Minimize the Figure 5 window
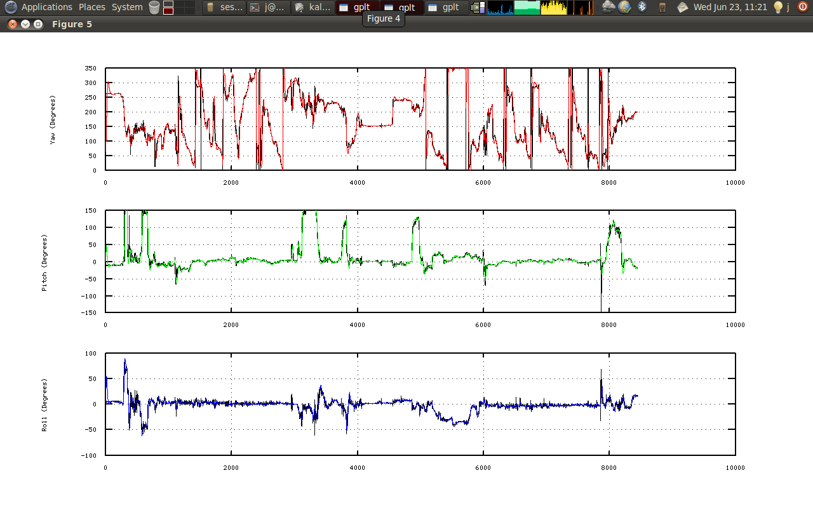 pyautogui.click(x=25, y=24)
